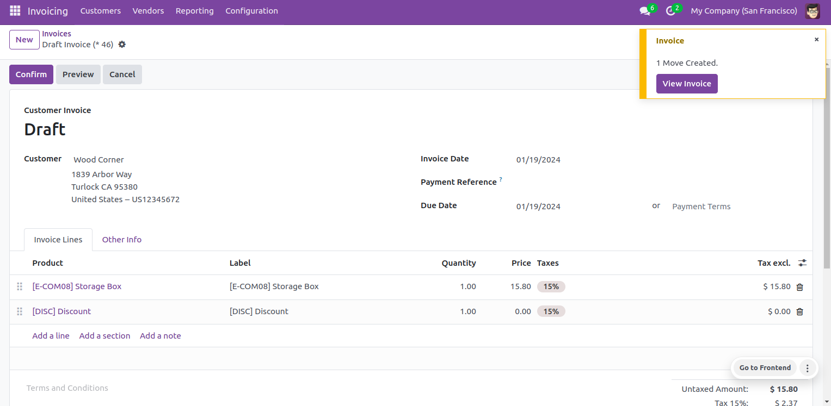Click Add a line link
The height and width of the screenshot is (406, 831).
coord(51,336)
